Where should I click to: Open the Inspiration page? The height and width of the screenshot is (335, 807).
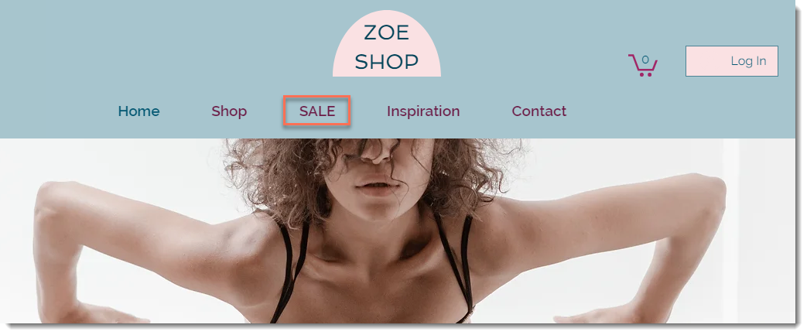coord(423,111)
